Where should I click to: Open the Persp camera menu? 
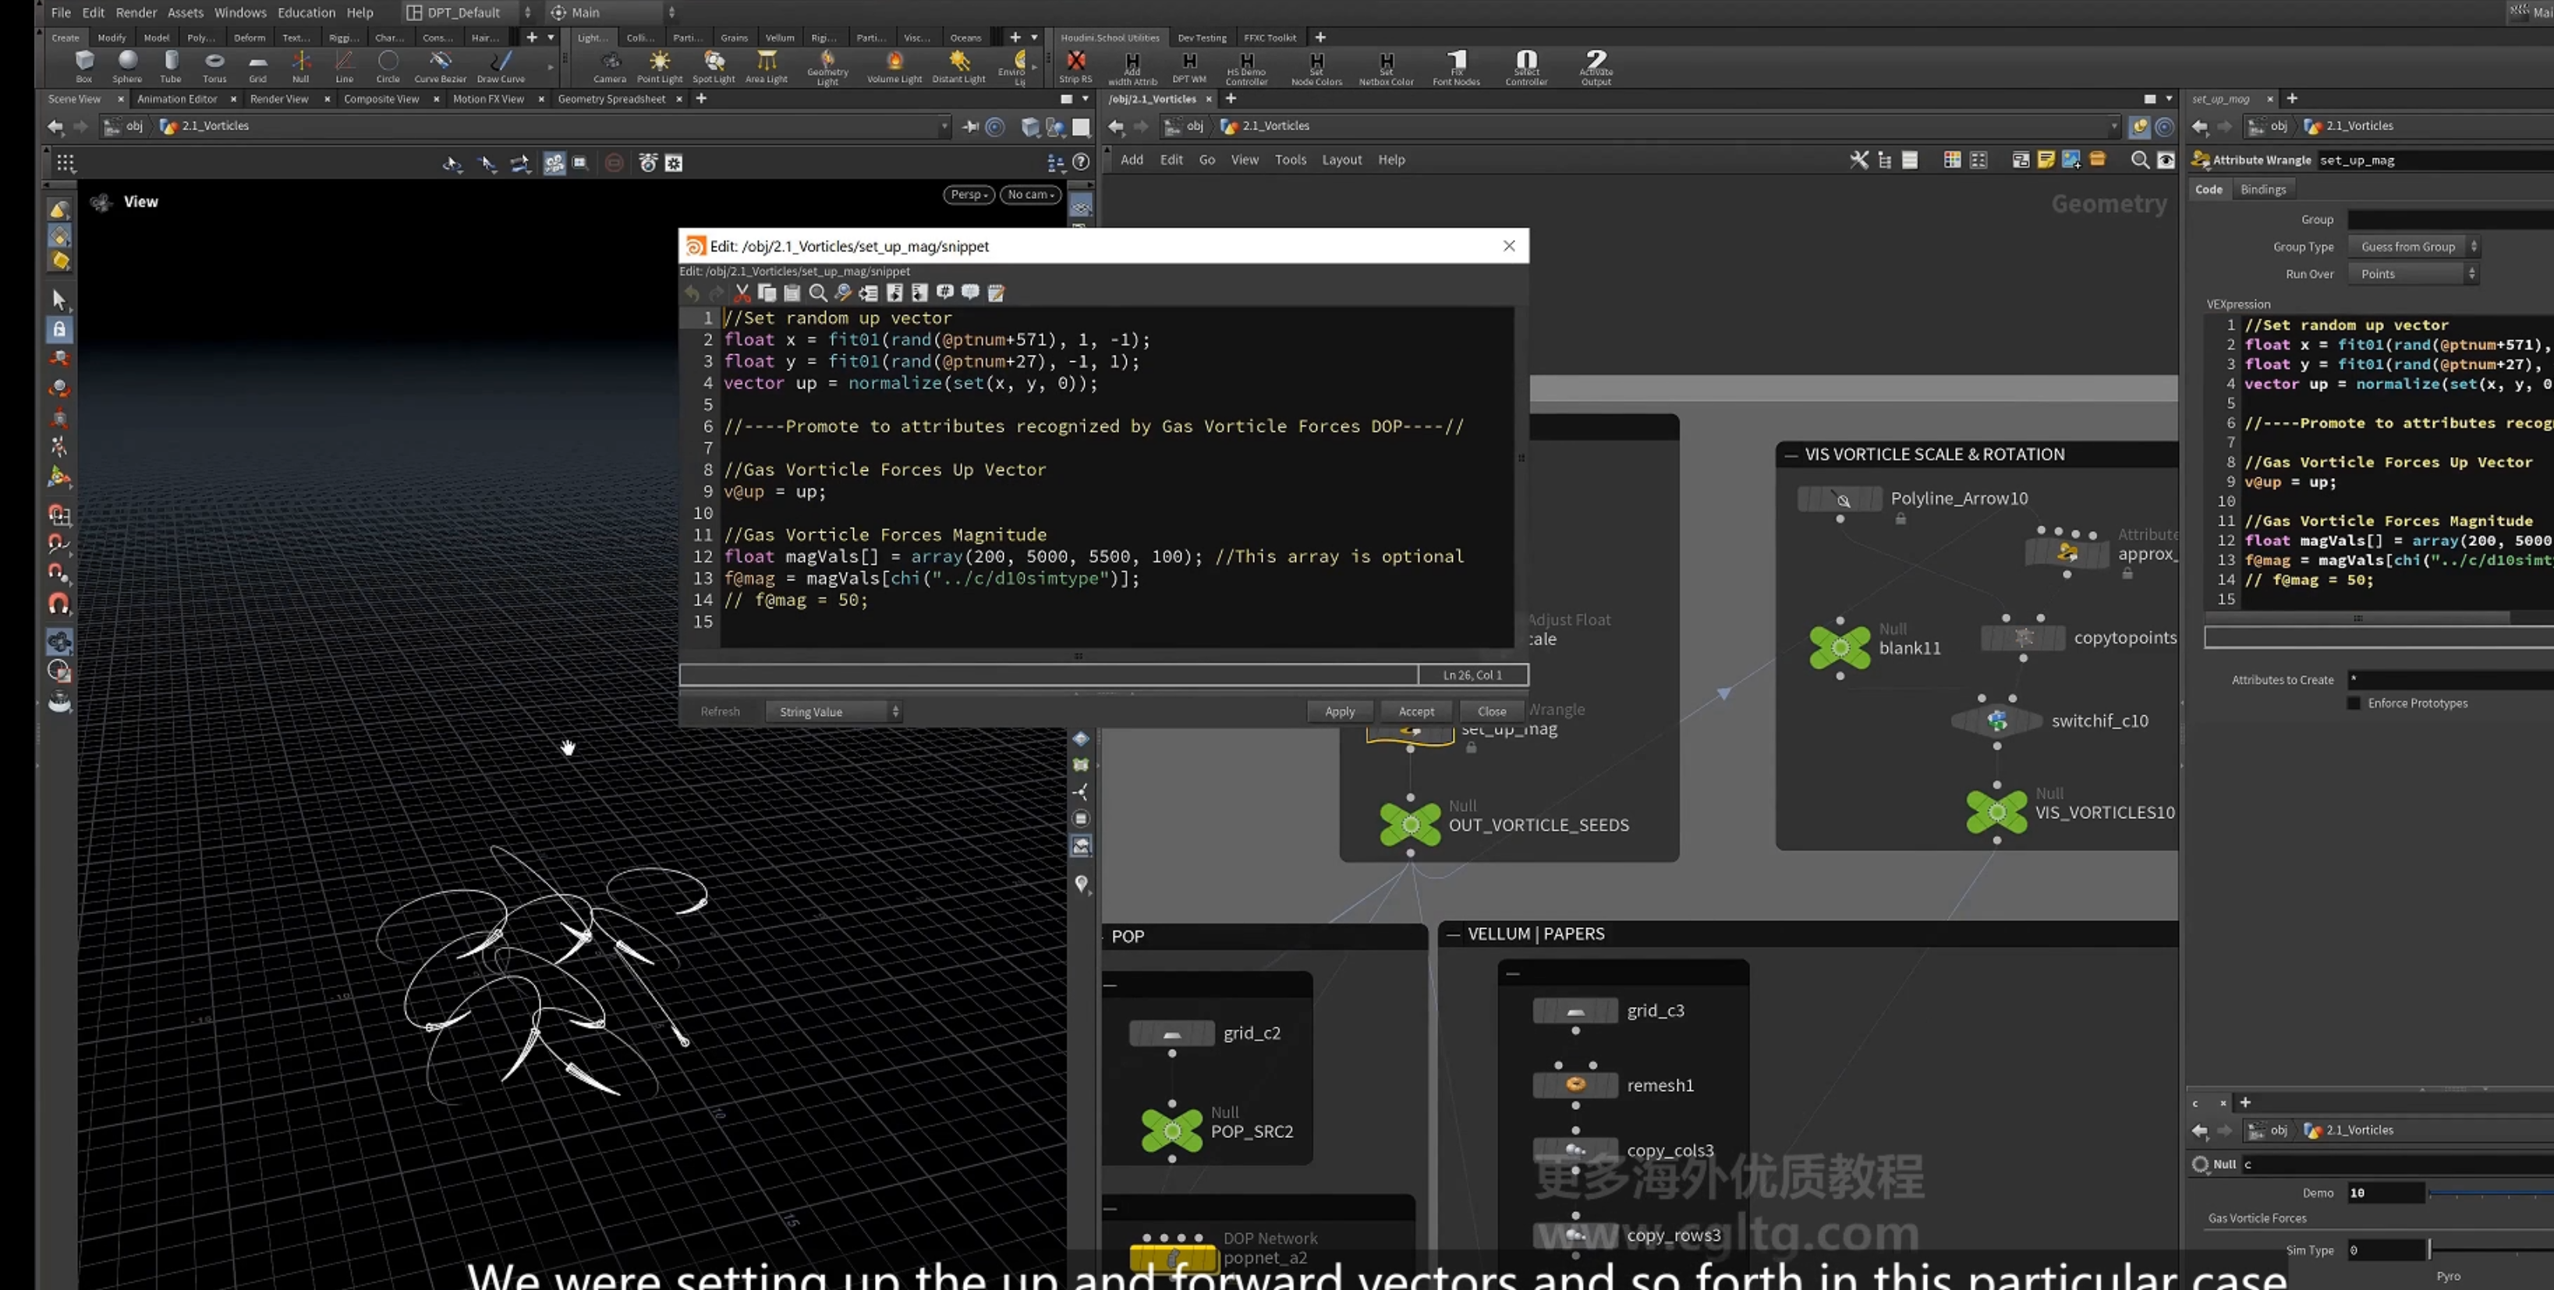(968, 194)
